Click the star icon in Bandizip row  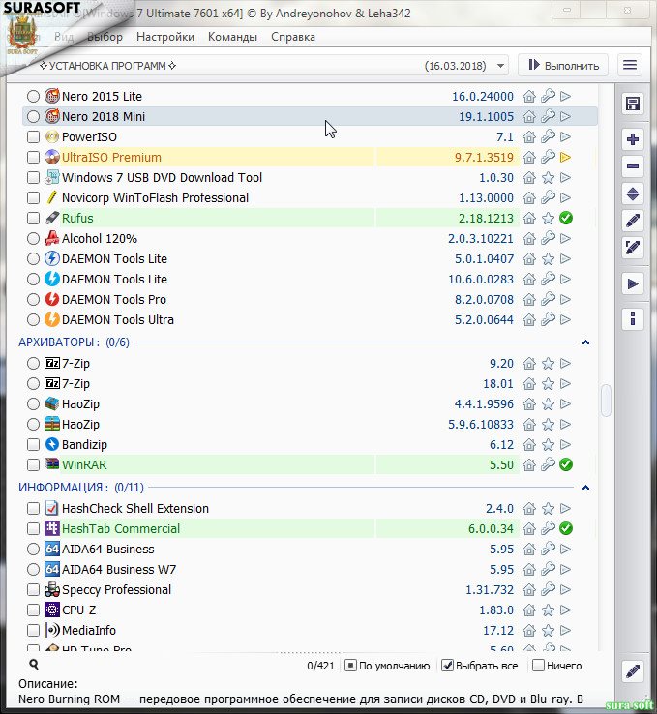coord(548,445)
